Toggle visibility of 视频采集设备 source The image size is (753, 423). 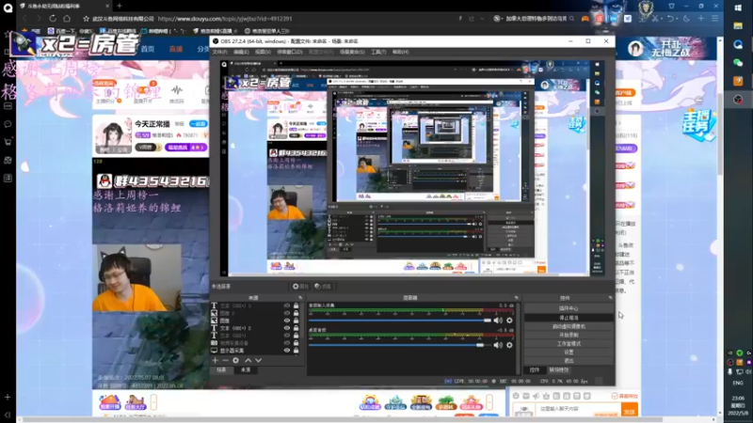pos(287,343)
